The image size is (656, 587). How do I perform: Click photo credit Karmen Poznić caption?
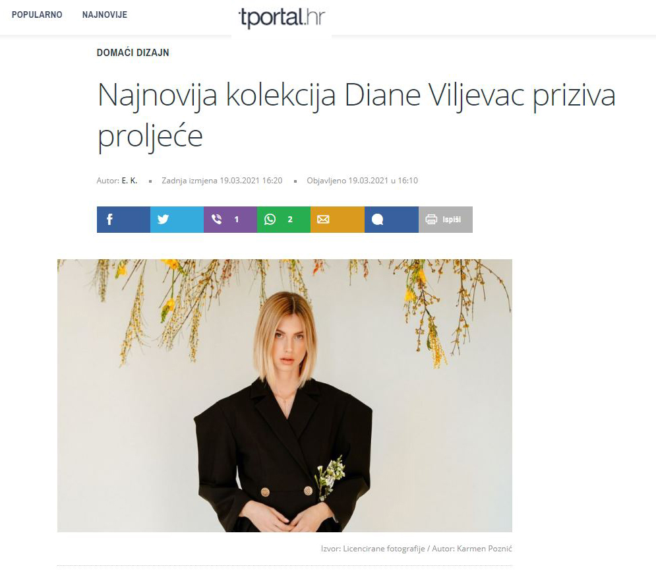416,549
